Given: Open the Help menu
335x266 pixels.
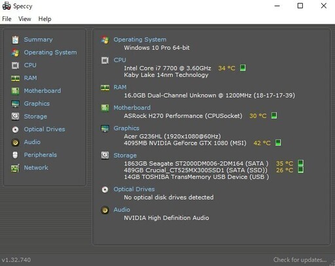Looking at the screenshot, I should [44, 19].
